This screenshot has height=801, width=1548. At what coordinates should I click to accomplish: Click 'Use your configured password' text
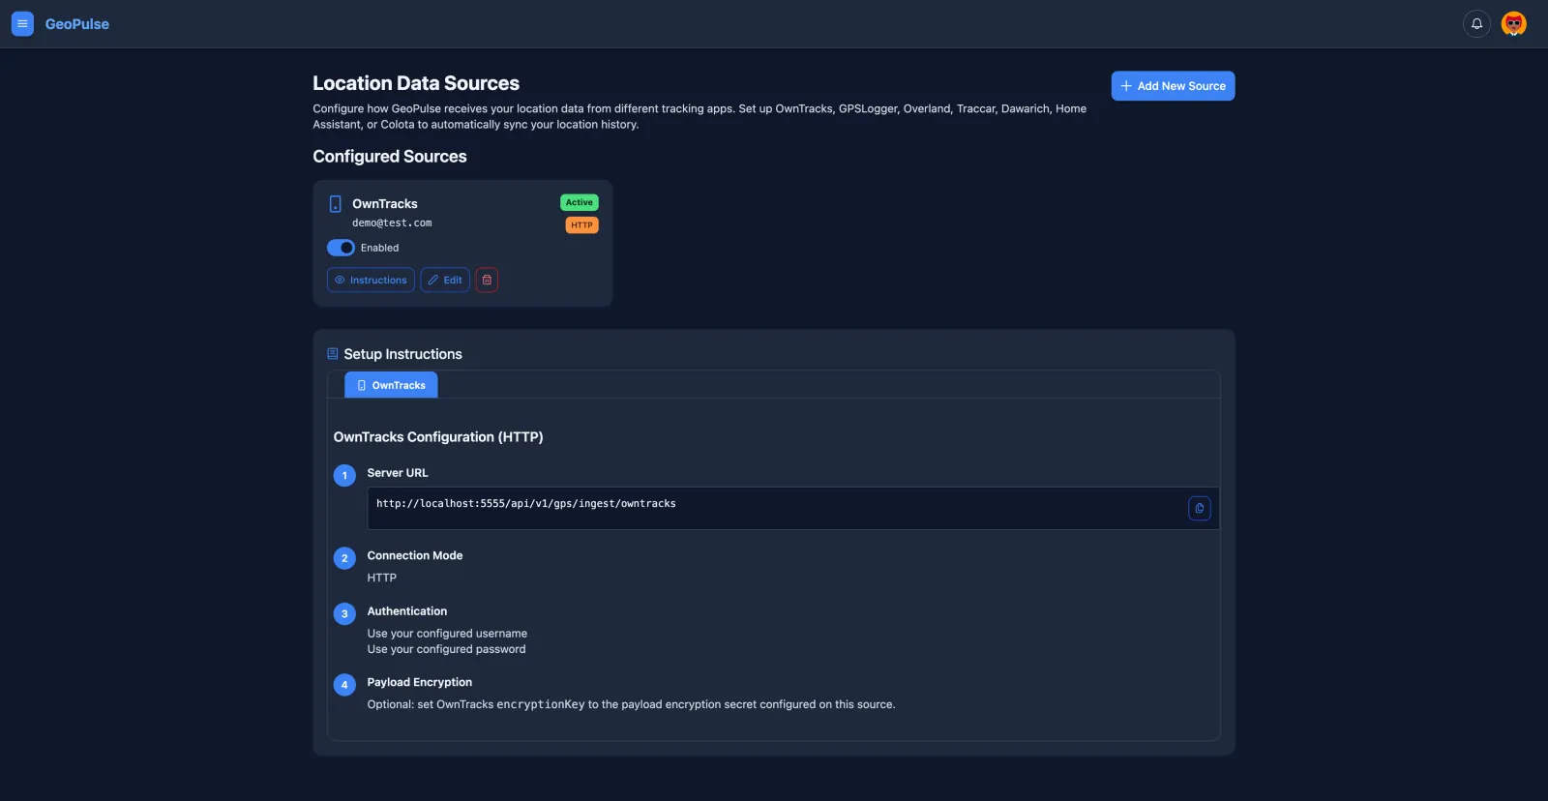(447, 649)
